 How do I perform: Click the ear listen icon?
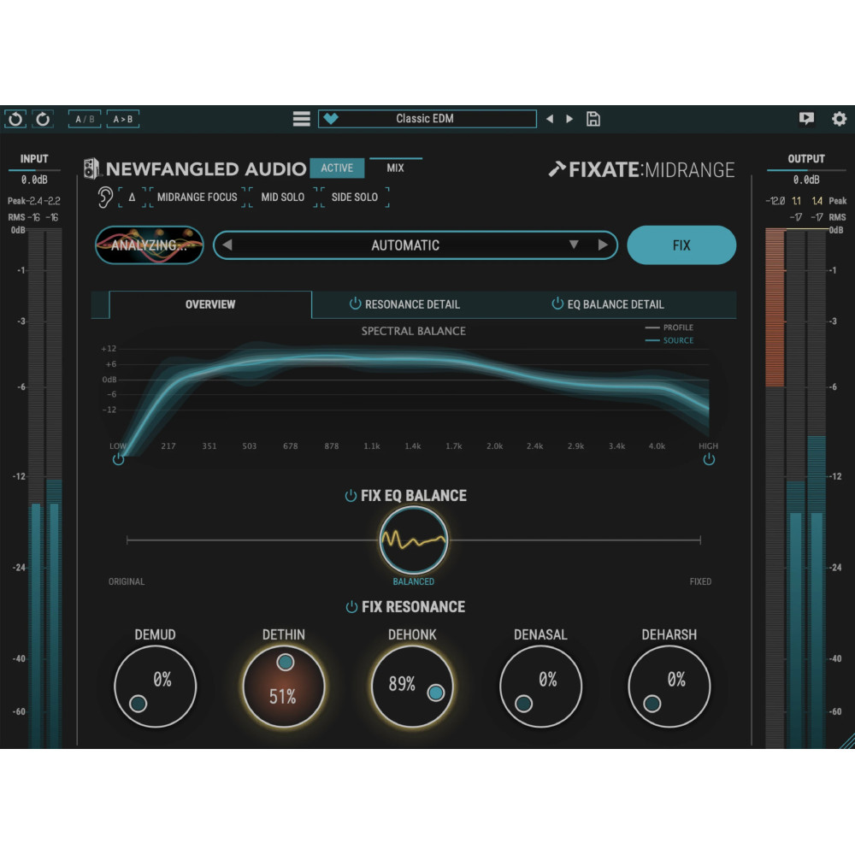(106, 197)
